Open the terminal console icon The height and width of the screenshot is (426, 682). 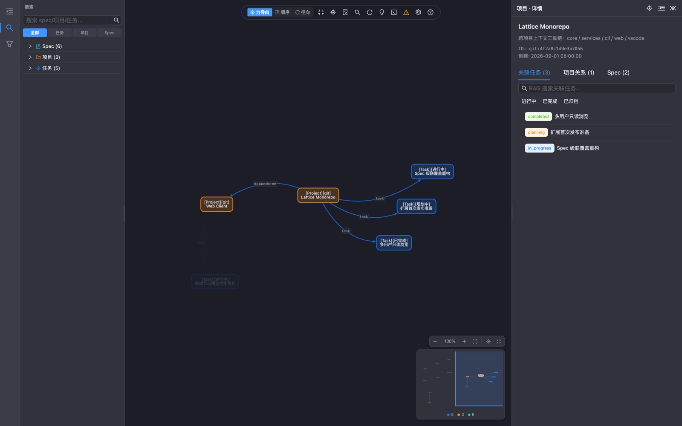click(394, 12)
